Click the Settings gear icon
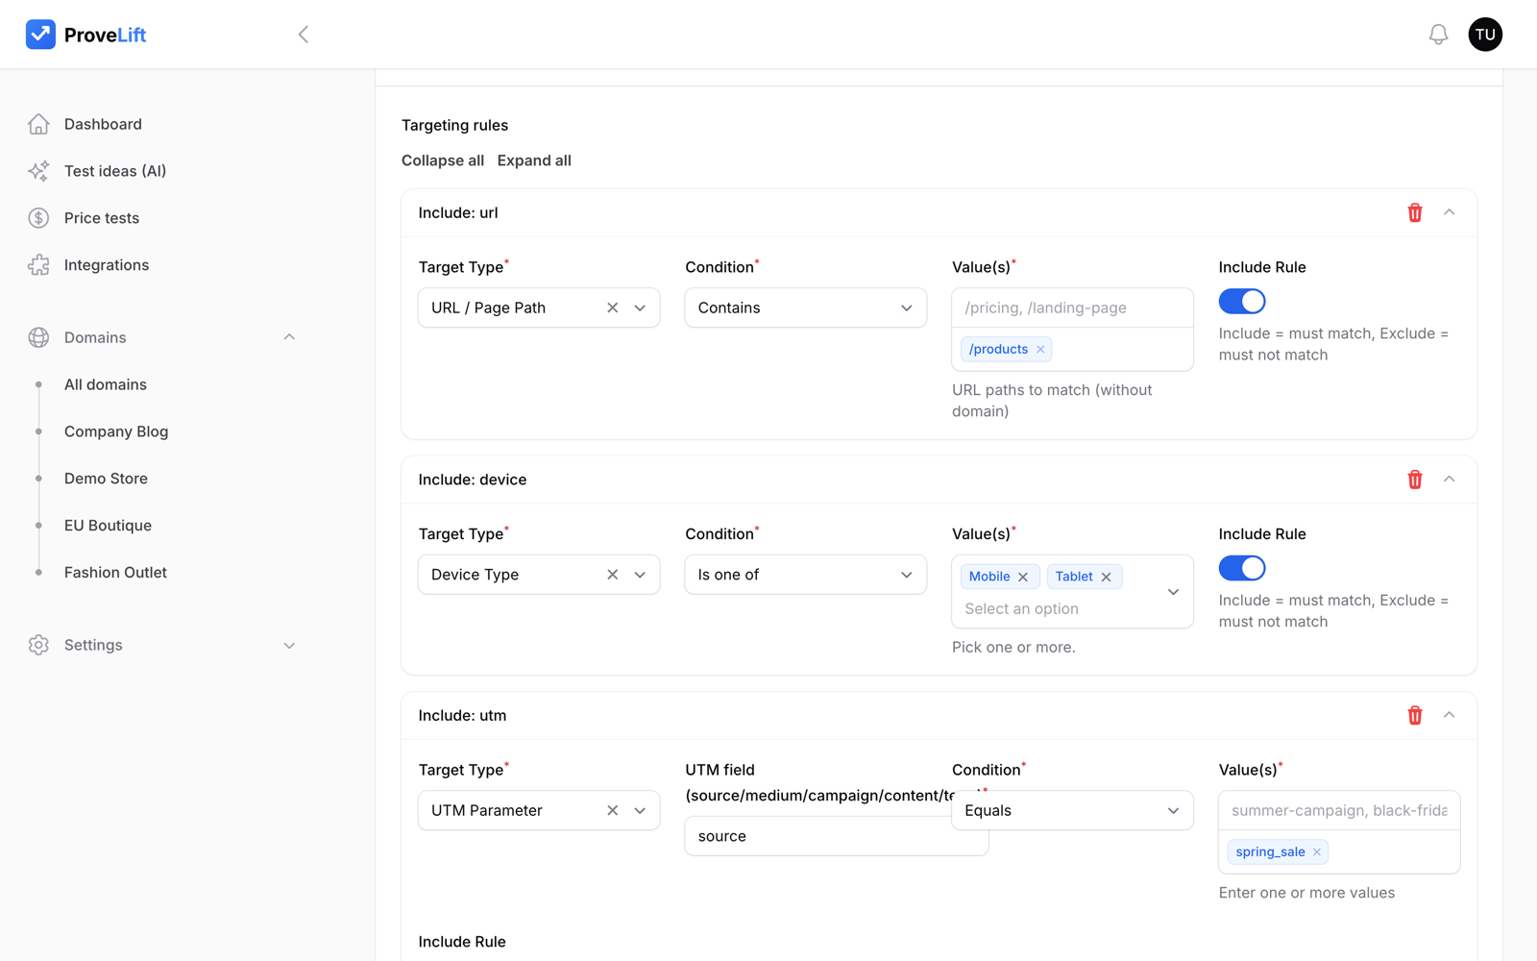 pos(38,645)
